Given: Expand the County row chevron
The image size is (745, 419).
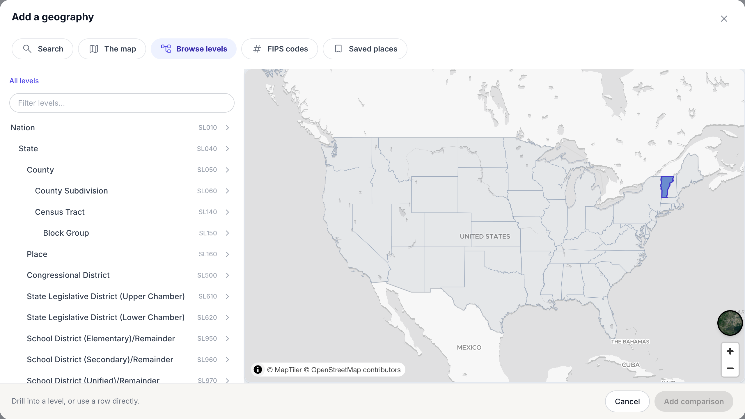Looking at the screenshot, I should (x=228, y=170).
